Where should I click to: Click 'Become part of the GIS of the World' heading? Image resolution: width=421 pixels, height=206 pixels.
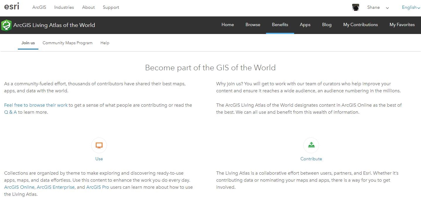click(x=210, y=68)
